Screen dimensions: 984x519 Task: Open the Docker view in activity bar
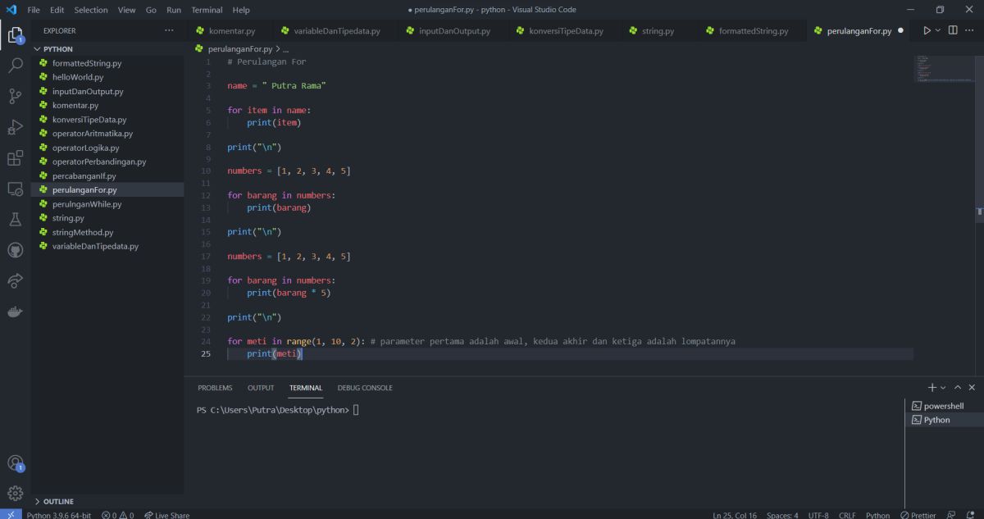point(15,312)
